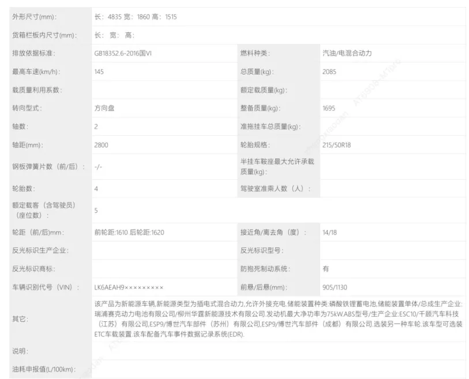Screen dimensions: 469x379
Task: Click the 反光标识型号 label
Action: click(262, 251)
